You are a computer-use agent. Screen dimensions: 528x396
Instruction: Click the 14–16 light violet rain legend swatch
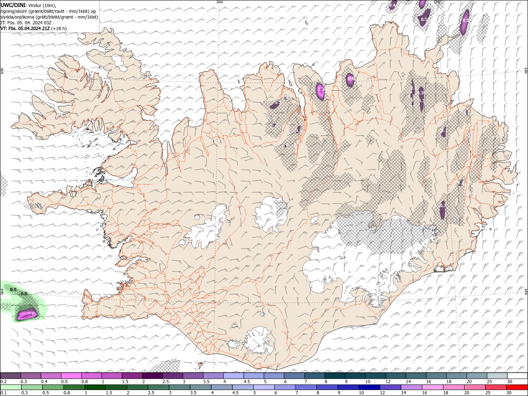click(412, 387)
